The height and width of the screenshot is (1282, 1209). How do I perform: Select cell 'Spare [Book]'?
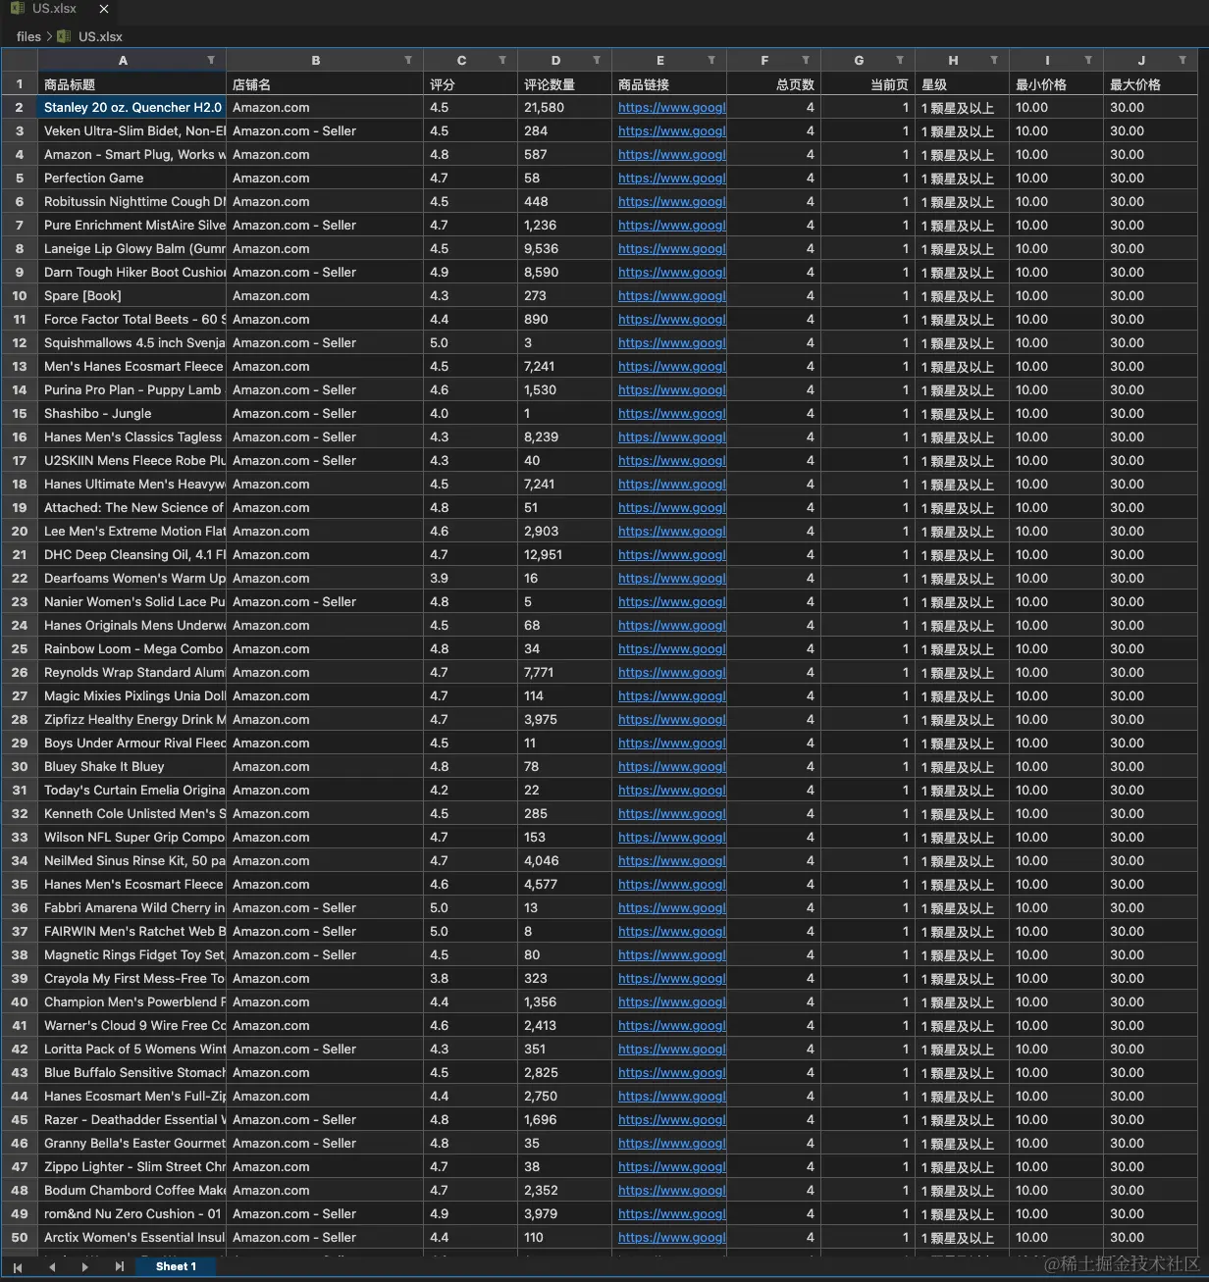tap(132, 296)
